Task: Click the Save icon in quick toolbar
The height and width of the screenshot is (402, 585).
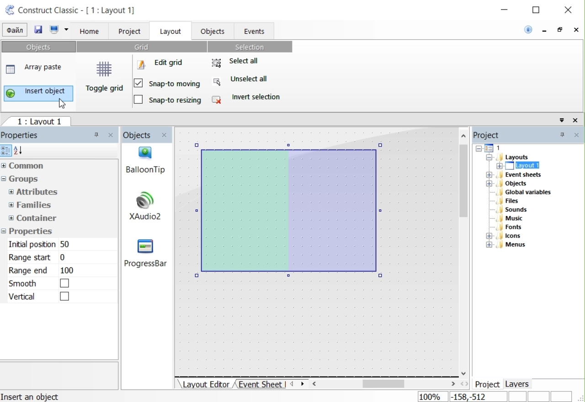Action: (38, 30)
